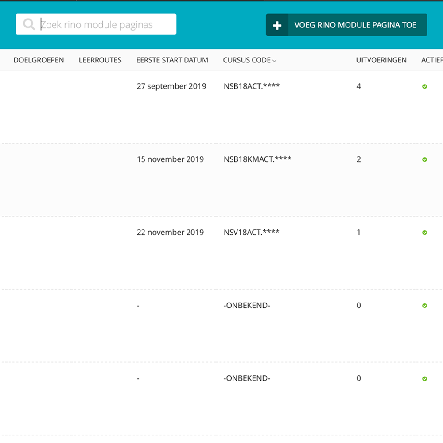Click the plus icon on add button
443x443 pixels.
click(277, 25)
